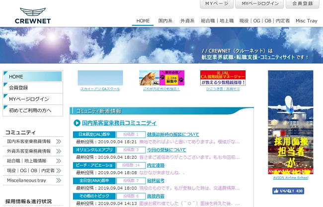323x207 pixels.
Task: Open 国内系客室乗務員コミュニティ heading link
Action: click(119, 123)
